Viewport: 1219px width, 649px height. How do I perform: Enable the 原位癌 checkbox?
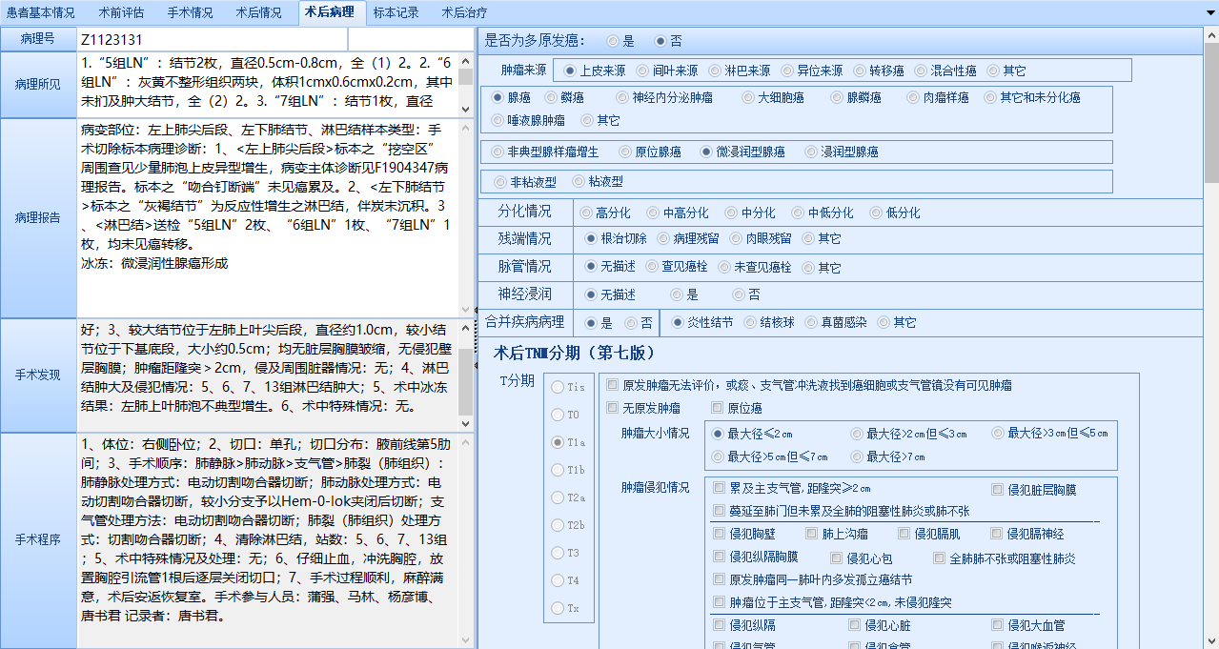(717, 409)
